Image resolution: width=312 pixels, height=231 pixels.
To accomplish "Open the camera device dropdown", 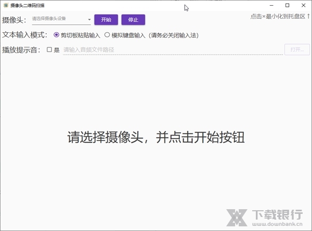I will tap(61, 19).
